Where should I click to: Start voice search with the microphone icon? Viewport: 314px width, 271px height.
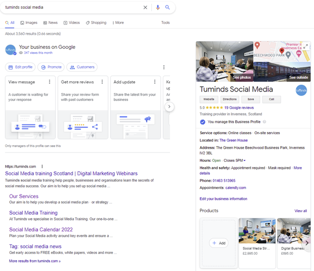[158, 7]
